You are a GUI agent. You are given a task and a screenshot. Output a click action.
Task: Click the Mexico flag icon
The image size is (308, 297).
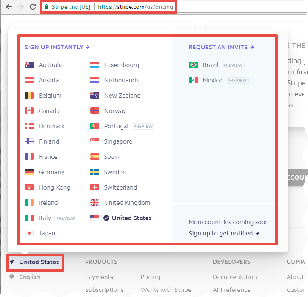(193, 80)
